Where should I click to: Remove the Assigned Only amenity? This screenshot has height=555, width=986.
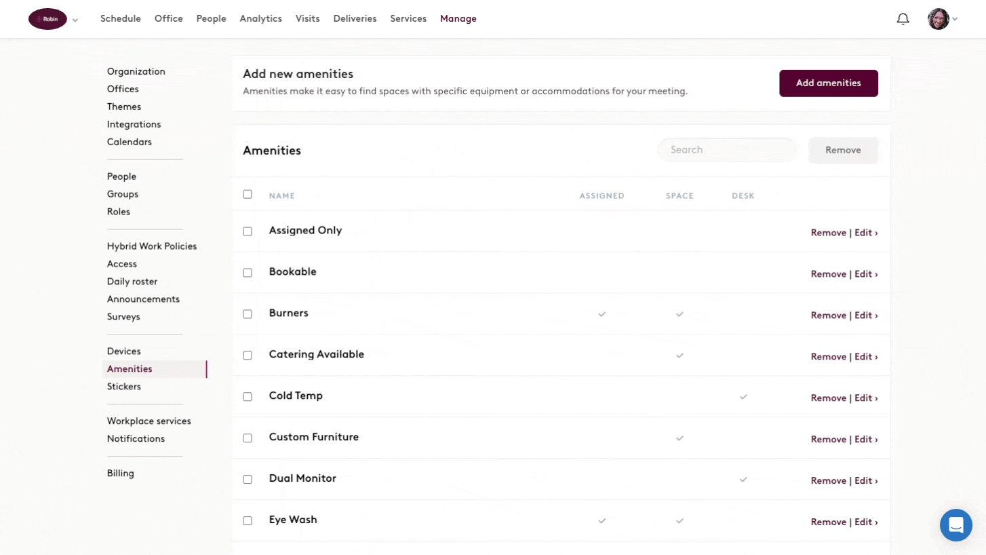pyautogui.click(x=829, y=233)
